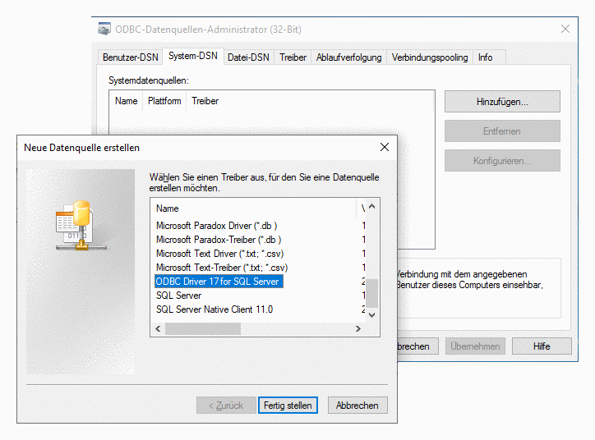Open the Verbindungspooling tab
Image resolution: width=595 pixels, height=440 pixels.
(430, 57)
